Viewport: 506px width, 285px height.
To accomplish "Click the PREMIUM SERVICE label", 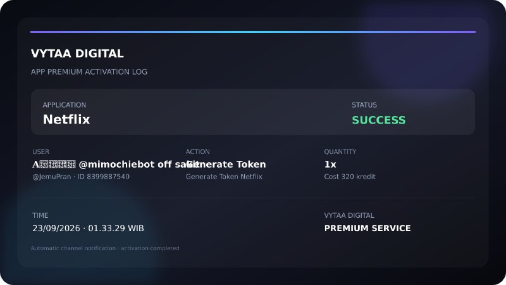I will coord(367,228).
